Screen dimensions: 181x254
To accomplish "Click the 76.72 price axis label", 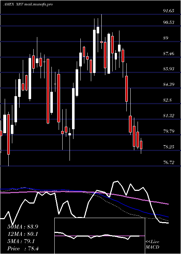I will [x=169, y=162].
